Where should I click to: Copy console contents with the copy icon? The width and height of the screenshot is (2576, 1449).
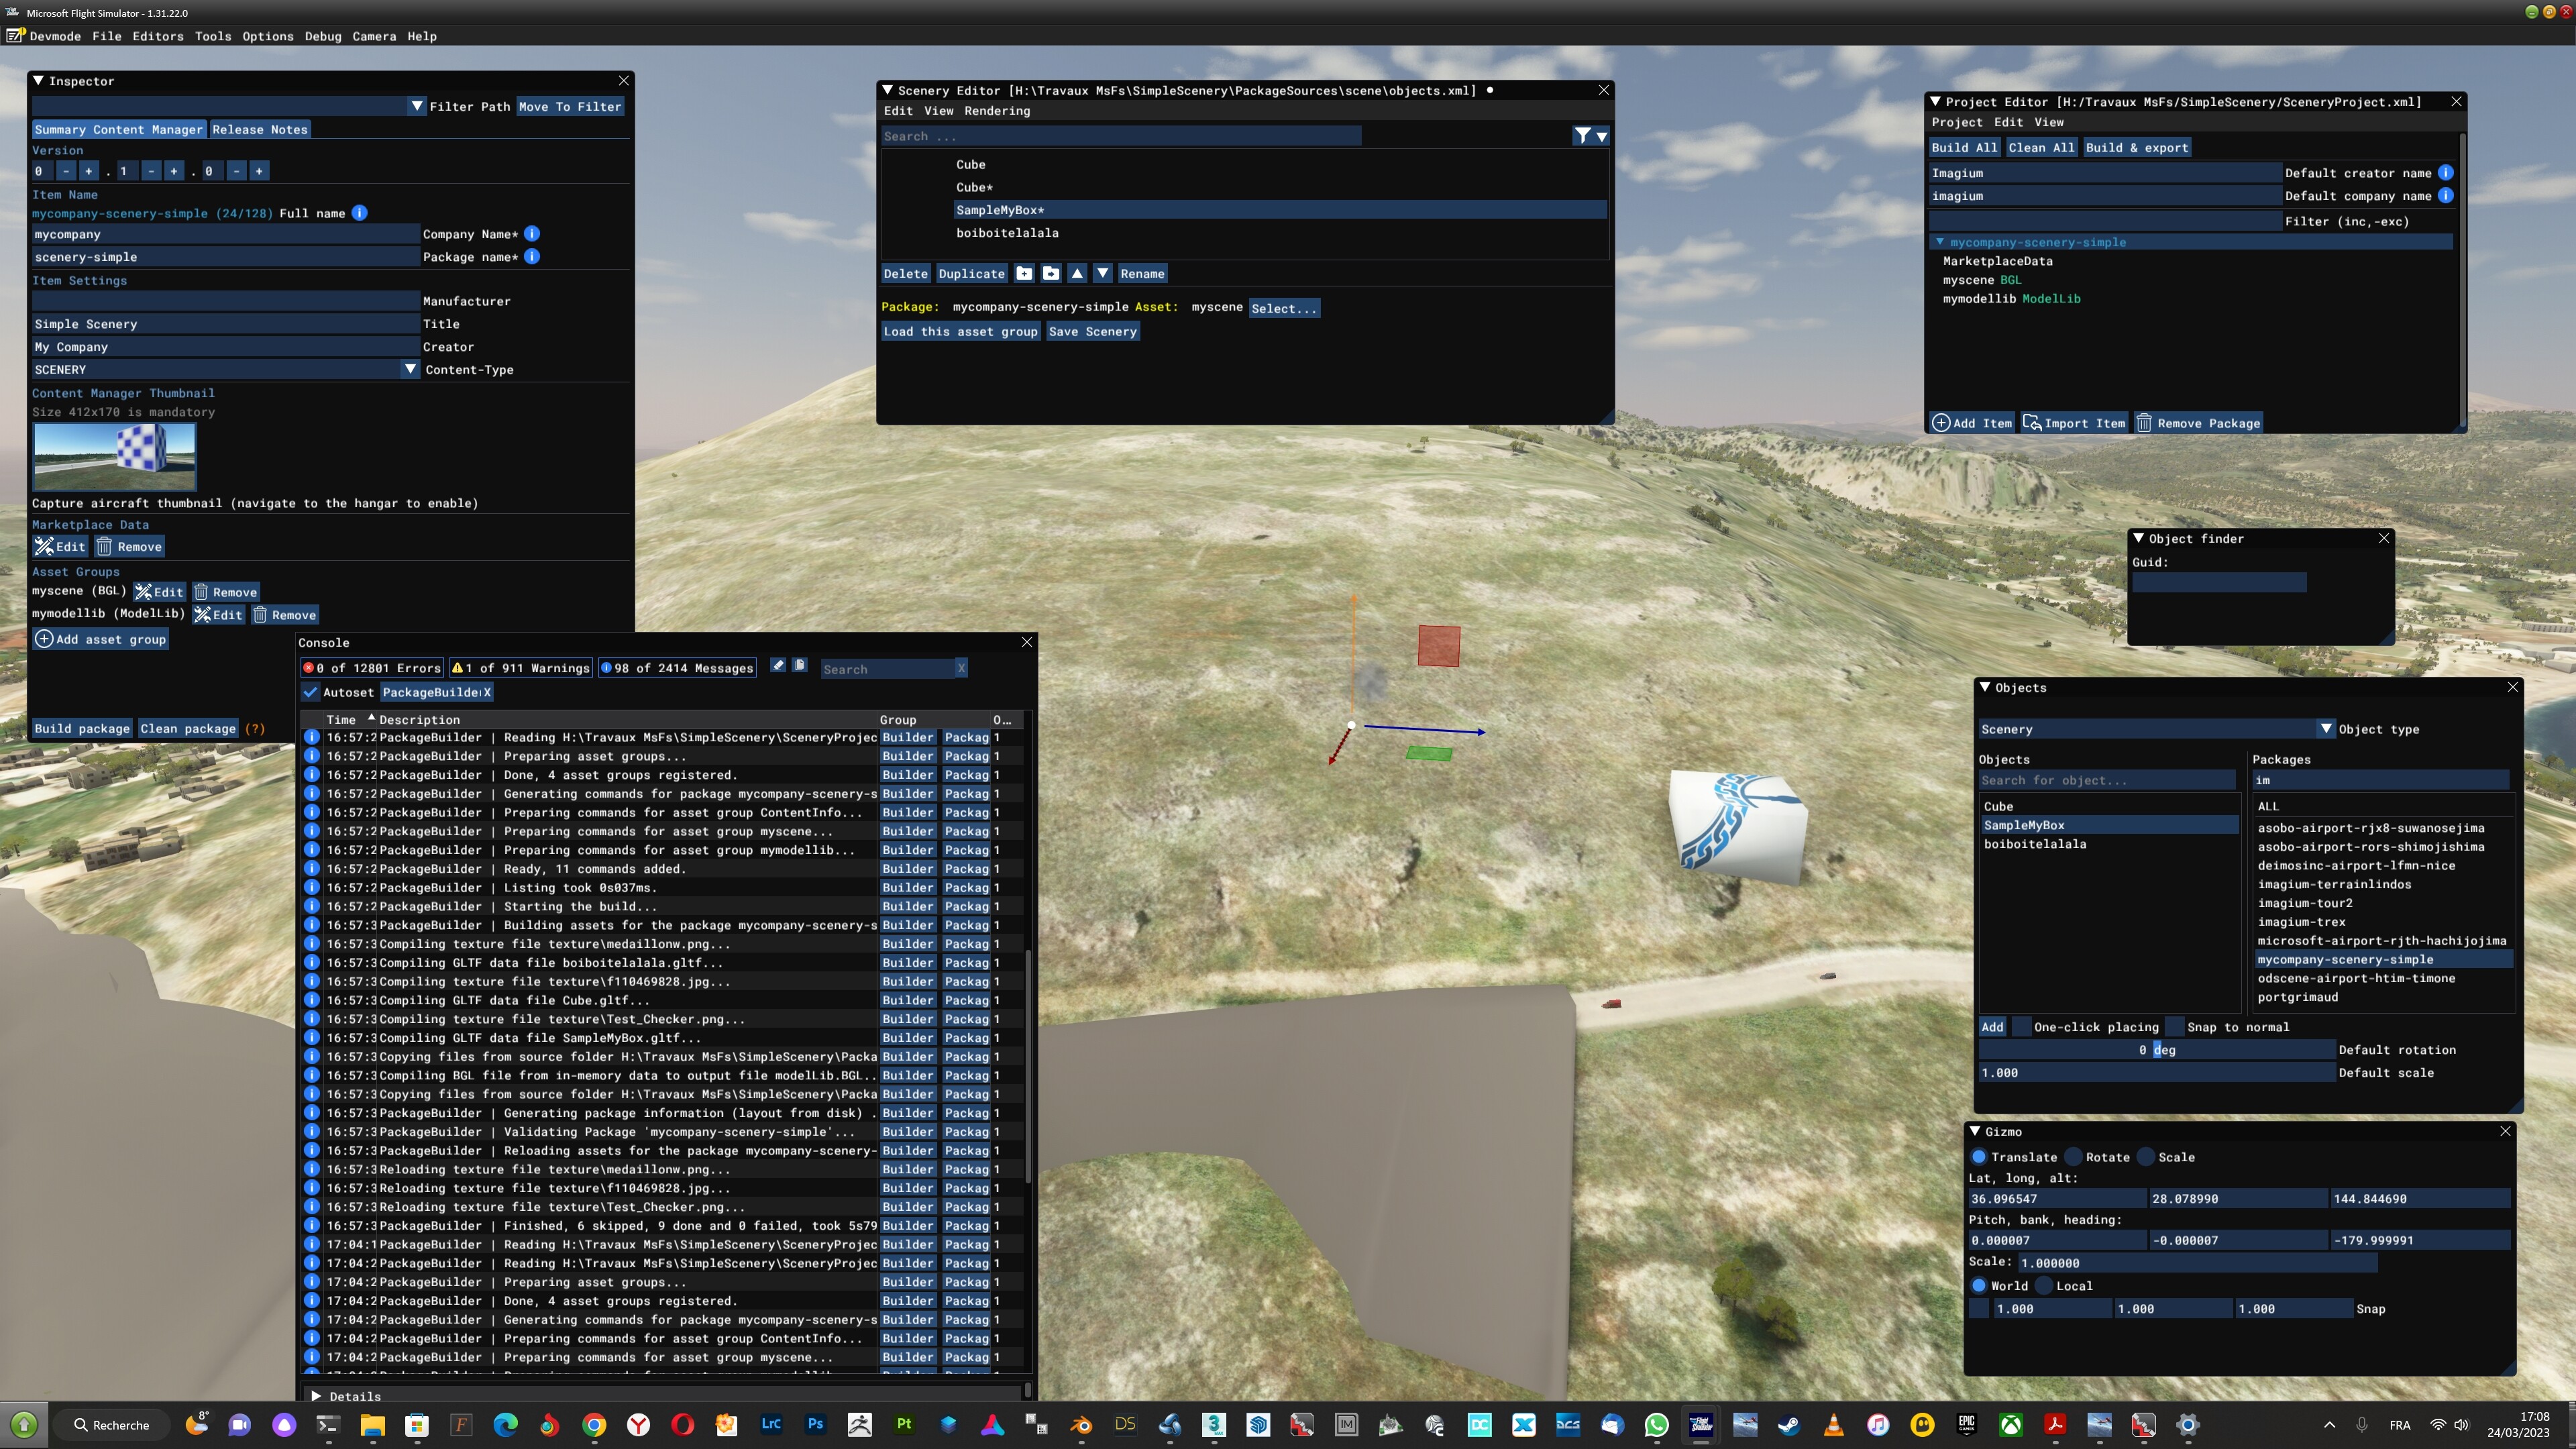pyautogui.click(x=800, y=666)
